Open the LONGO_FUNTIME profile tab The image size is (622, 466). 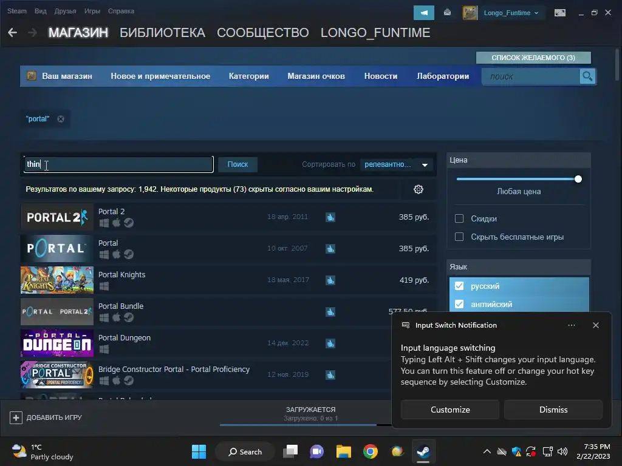click(375, 33)
